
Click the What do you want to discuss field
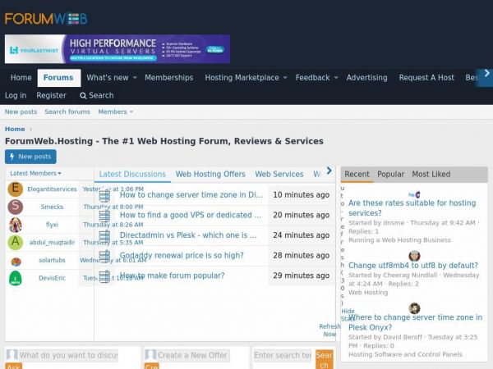pos(68,355)
